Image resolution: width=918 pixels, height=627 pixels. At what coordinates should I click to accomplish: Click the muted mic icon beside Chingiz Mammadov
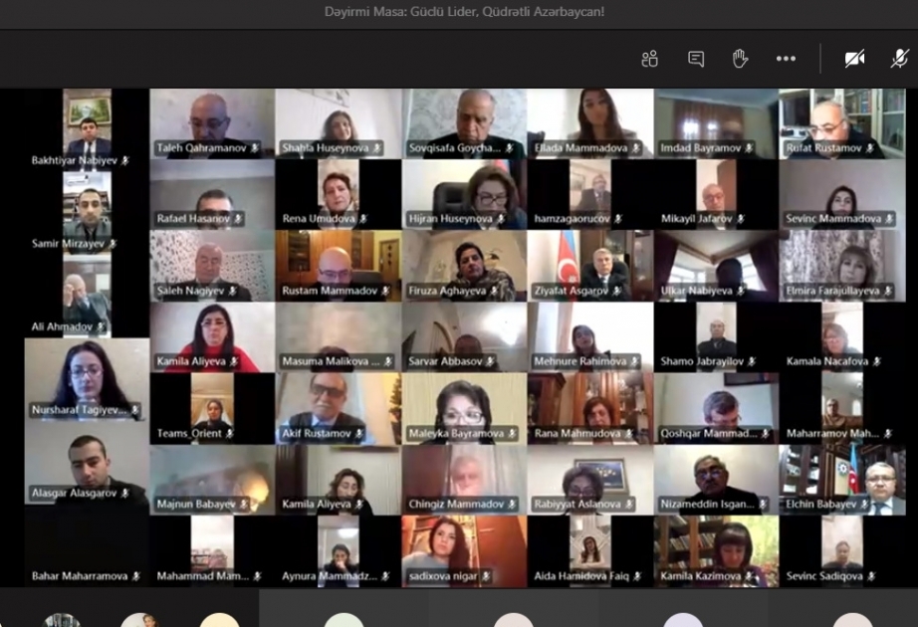[512, 504]
